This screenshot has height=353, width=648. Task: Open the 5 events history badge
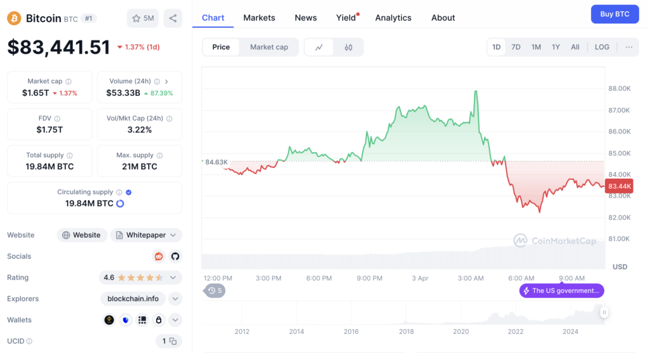coord(215,290)
